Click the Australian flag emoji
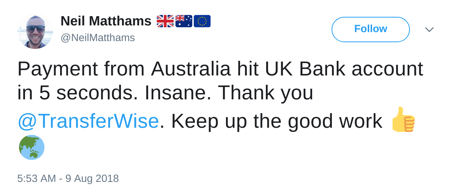451x192 pixels. (184, 21)
